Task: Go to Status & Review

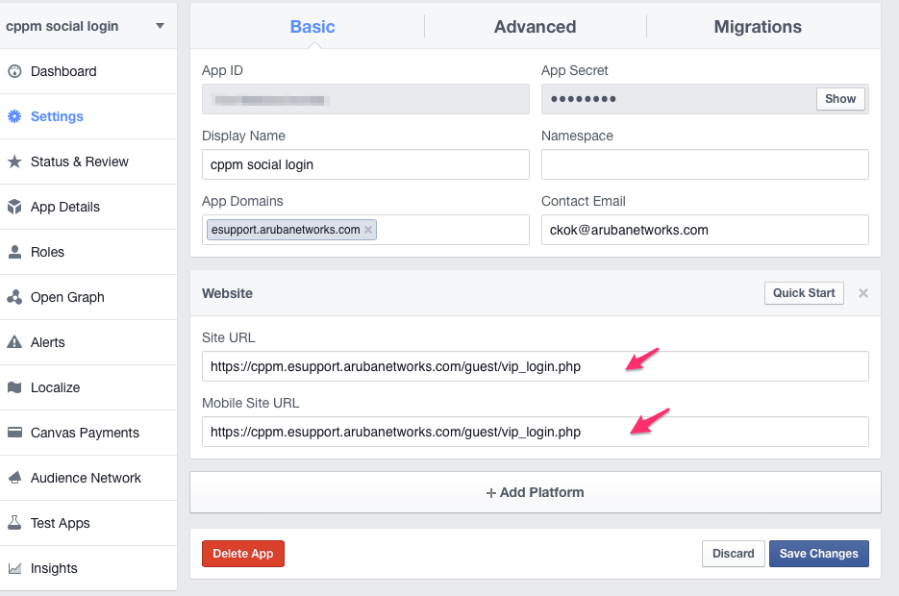Action: 88,161
